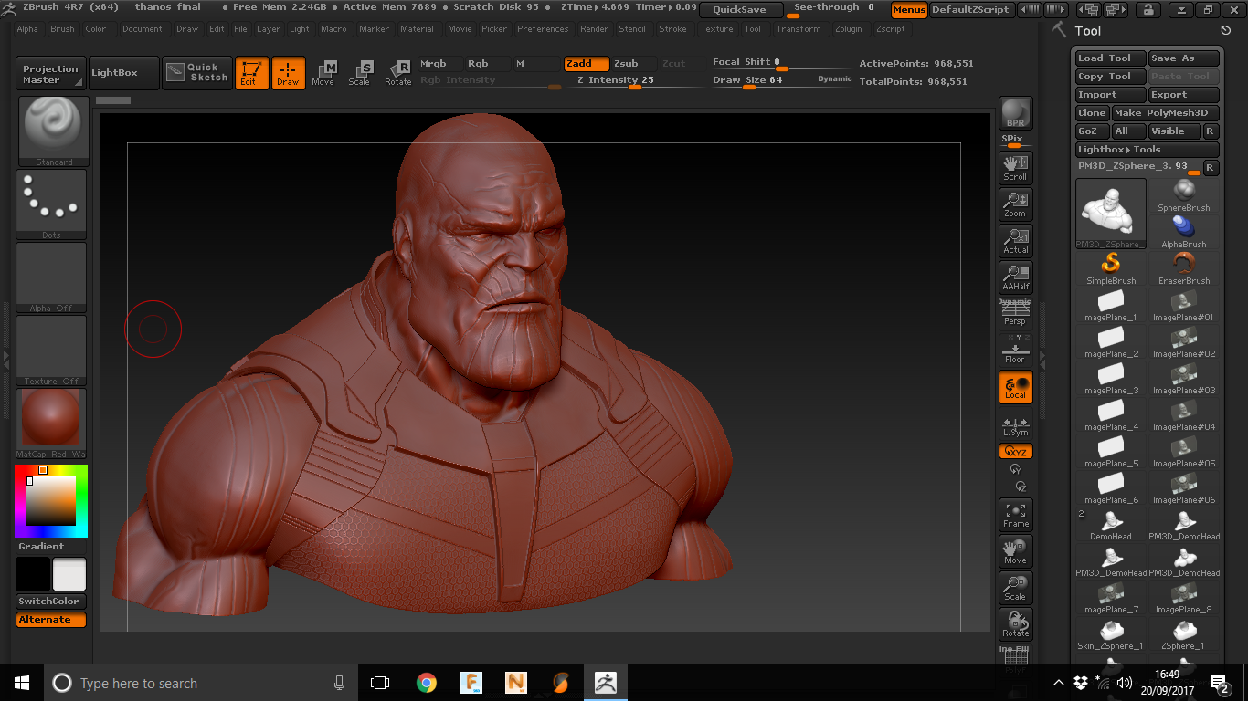Open the Render menu
1248x701 pixels.
click(595, 29)
